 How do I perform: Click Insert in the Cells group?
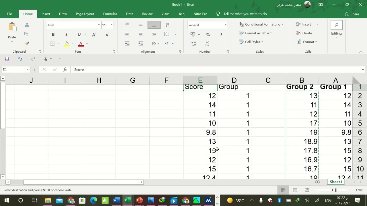pyautogui.click(x=304, y=24)
